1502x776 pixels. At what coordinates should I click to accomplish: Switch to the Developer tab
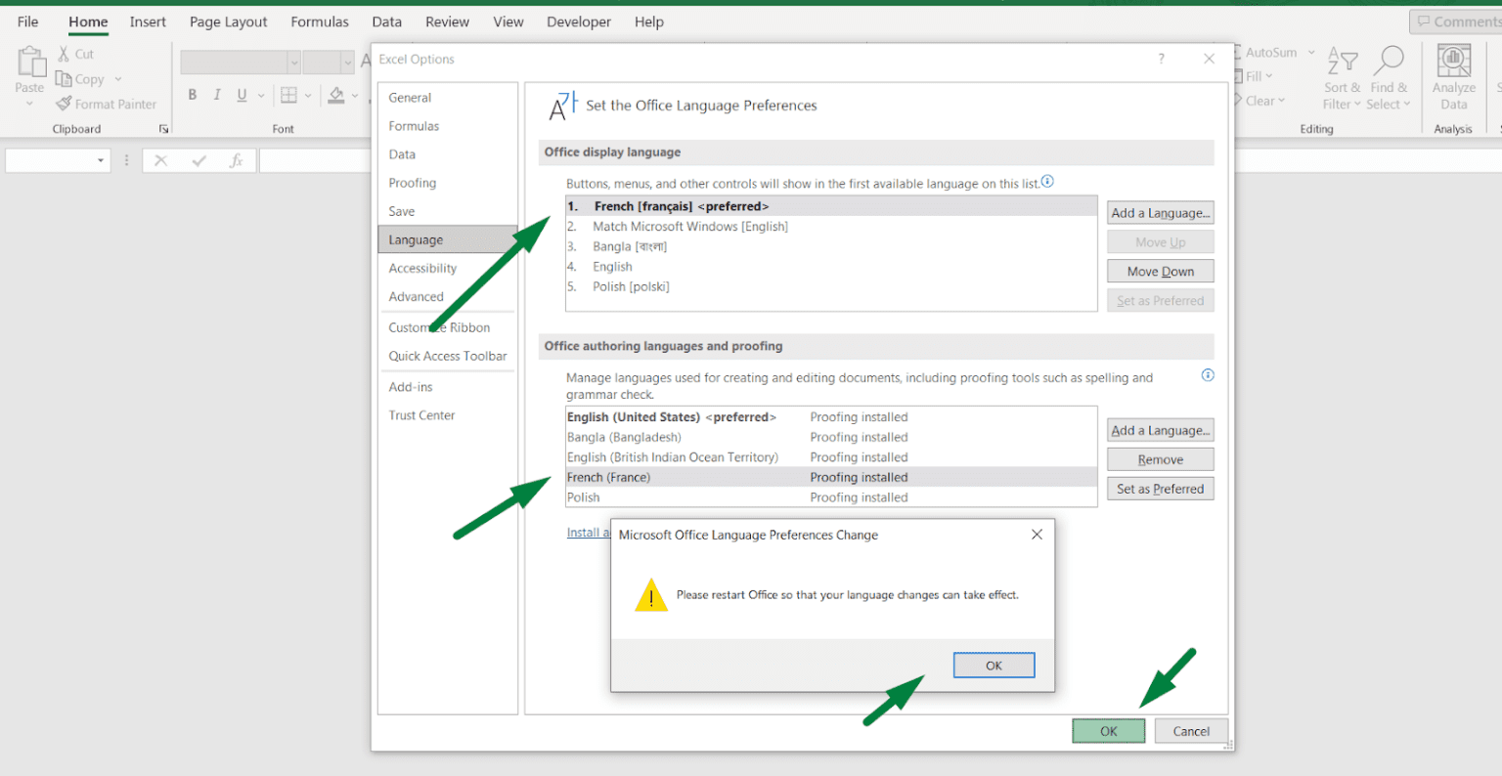click(578, 22)
